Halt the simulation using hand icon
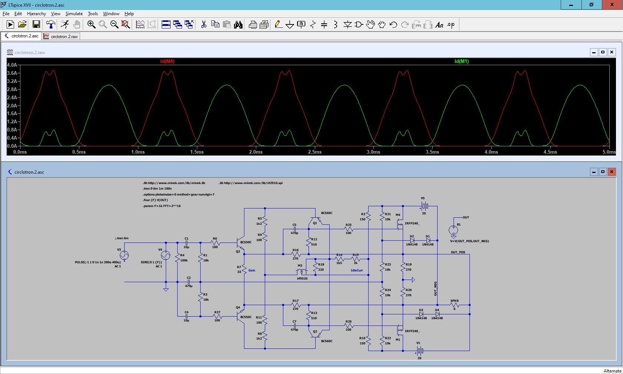This screenshot has width=623, height=374. coord(77,24)
